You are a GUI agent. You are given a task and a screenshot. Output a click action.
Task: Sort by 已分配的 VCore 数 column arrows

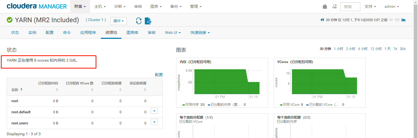click(92, 90)
